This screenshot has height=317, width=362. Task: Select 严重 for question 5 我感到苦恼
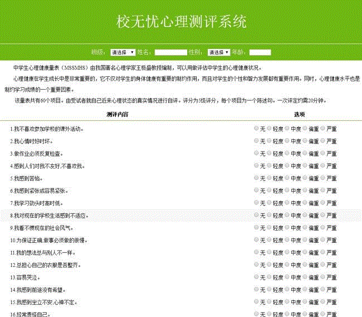click(x=322, y=178)
